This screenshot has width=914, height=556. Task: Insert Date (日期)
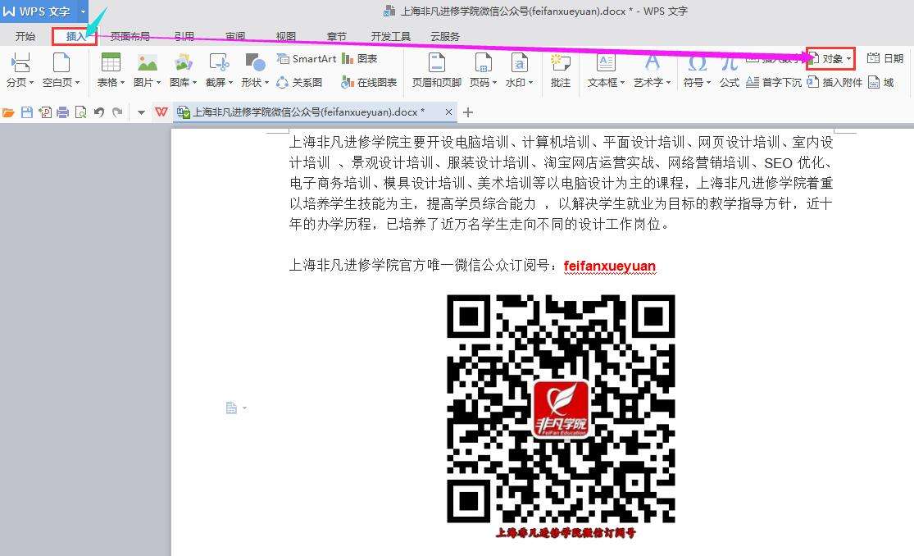tap(884, 58)
